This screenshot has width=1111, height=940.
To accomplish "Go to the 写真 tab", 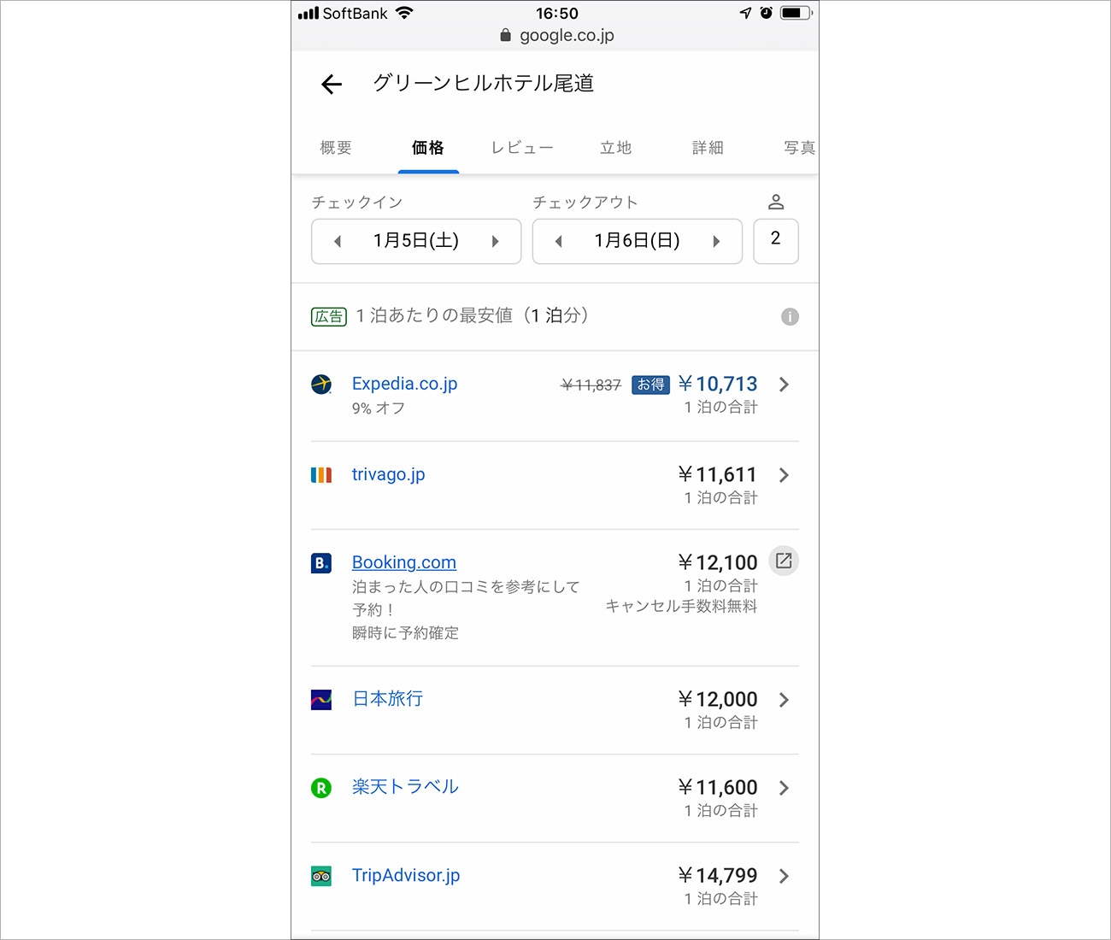I will 800,148.
